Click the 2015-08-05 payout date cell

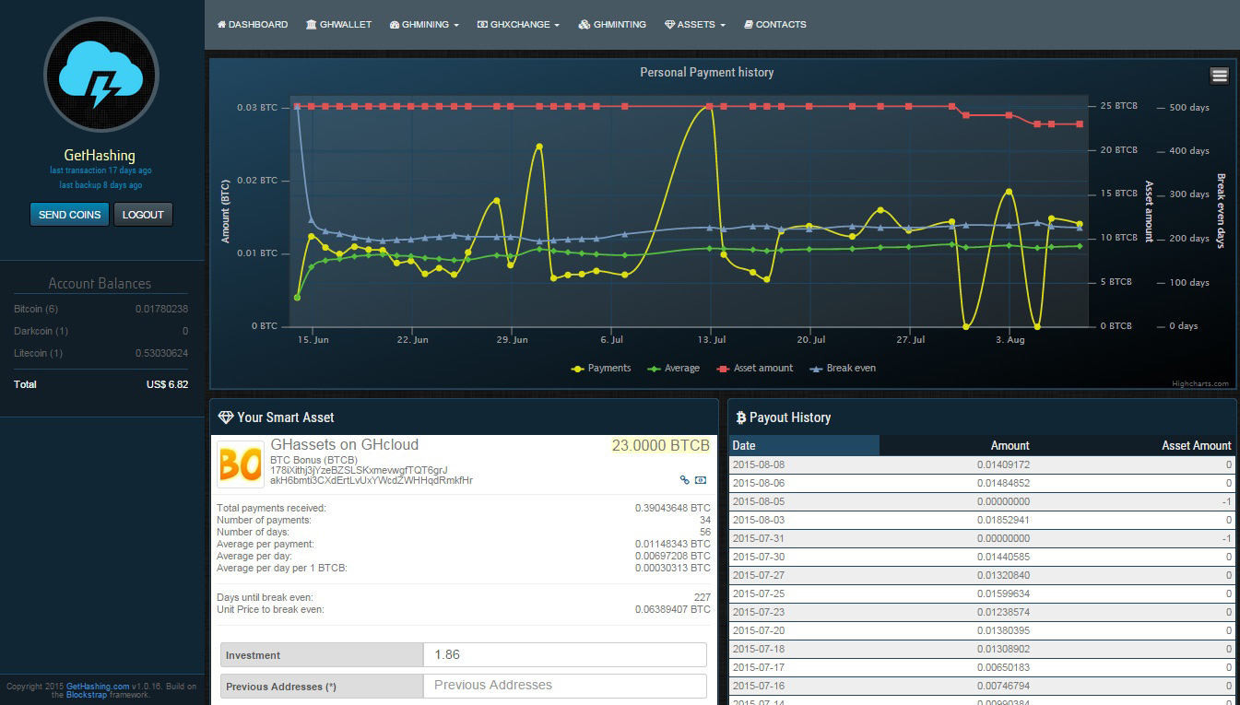759,502
